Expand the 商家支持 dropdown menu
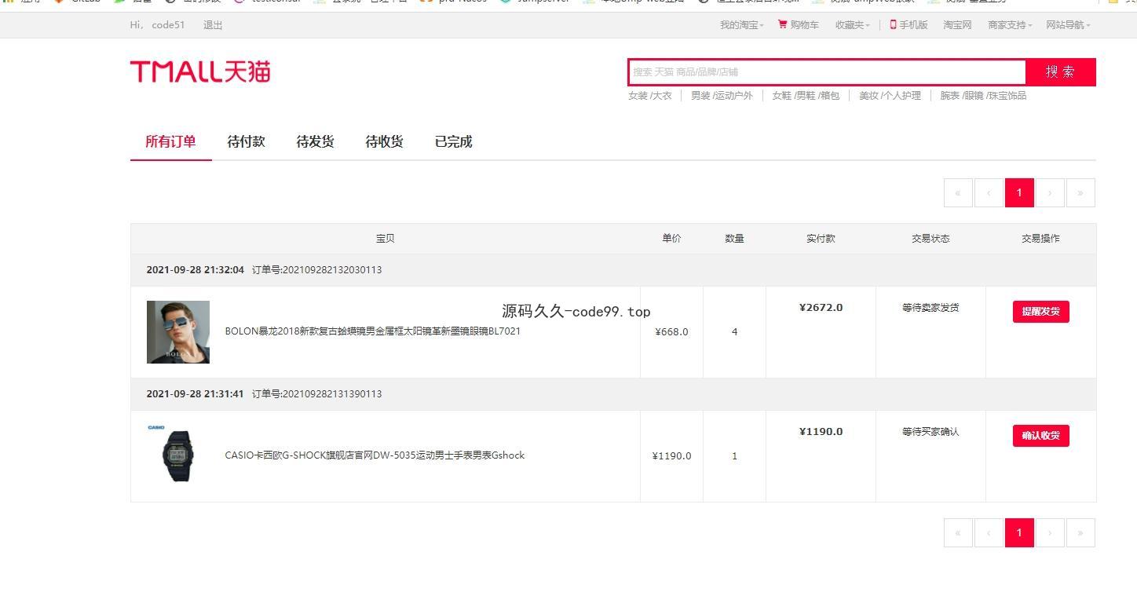 [1010, 24]
